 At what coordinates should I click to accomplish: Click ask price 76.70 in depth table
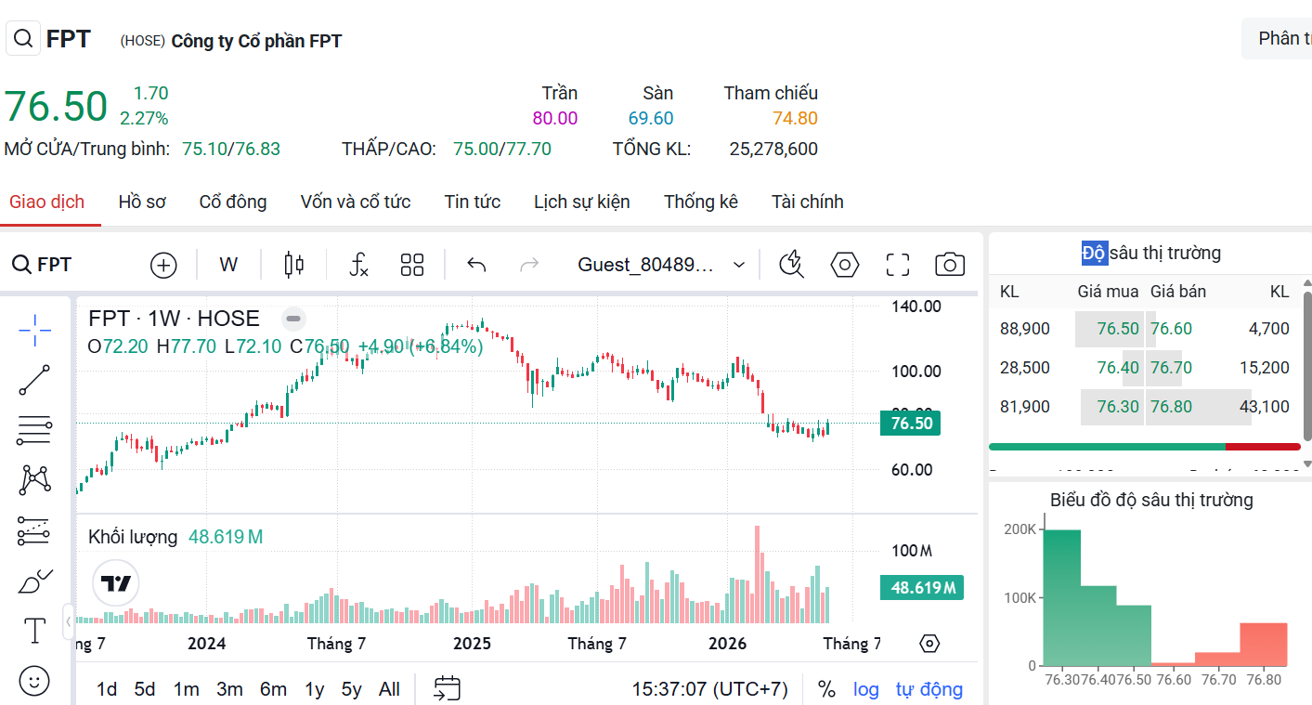[x=1172, y=368]
